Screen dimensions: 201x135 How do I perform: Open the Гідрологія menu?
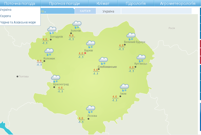(136, 3)
